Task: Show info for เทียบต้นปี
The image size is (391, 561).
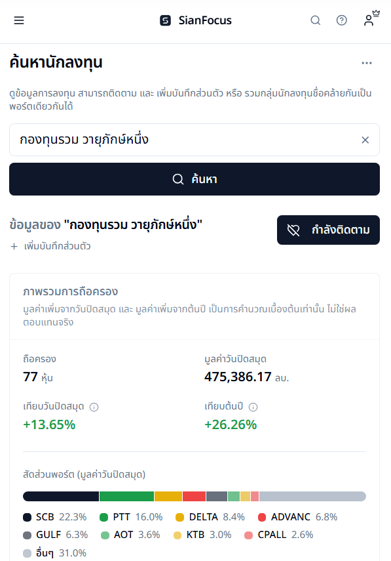Action: (x=253, y=407)
